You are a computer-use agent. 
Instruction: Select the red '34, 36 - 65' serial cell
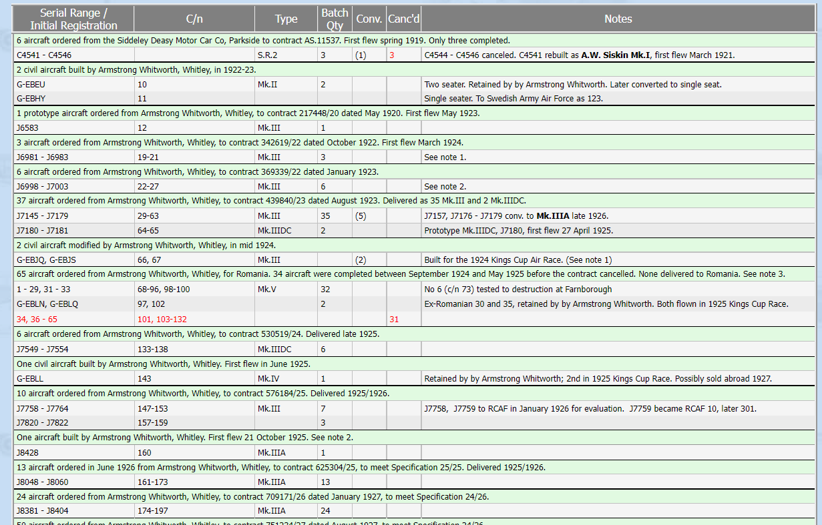(74, 319)
